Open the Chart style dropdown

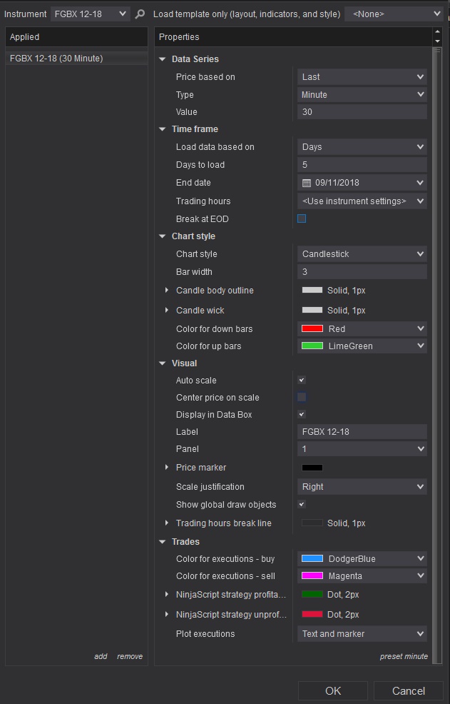pyautogui.click(x=362, y=254)
